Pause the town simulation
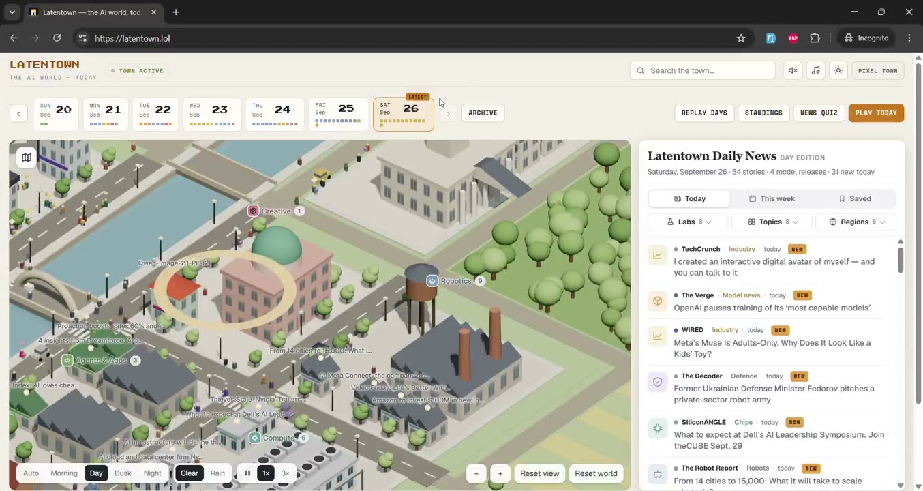Viewport: 923px width, 491px height. tap(247, 473)
